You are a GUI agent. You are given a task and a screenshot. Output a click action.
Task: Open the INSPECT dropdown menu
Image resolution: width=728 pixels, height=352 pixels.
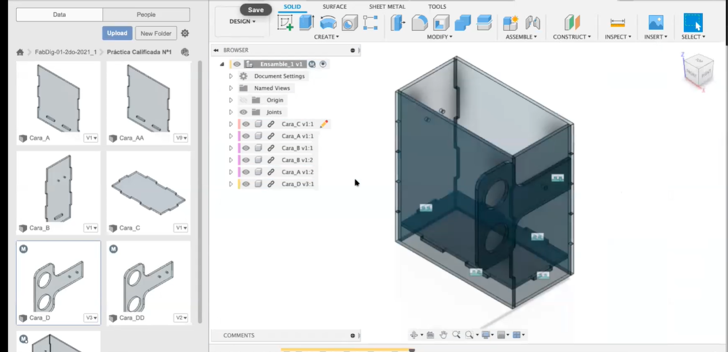tap(618, 37)
